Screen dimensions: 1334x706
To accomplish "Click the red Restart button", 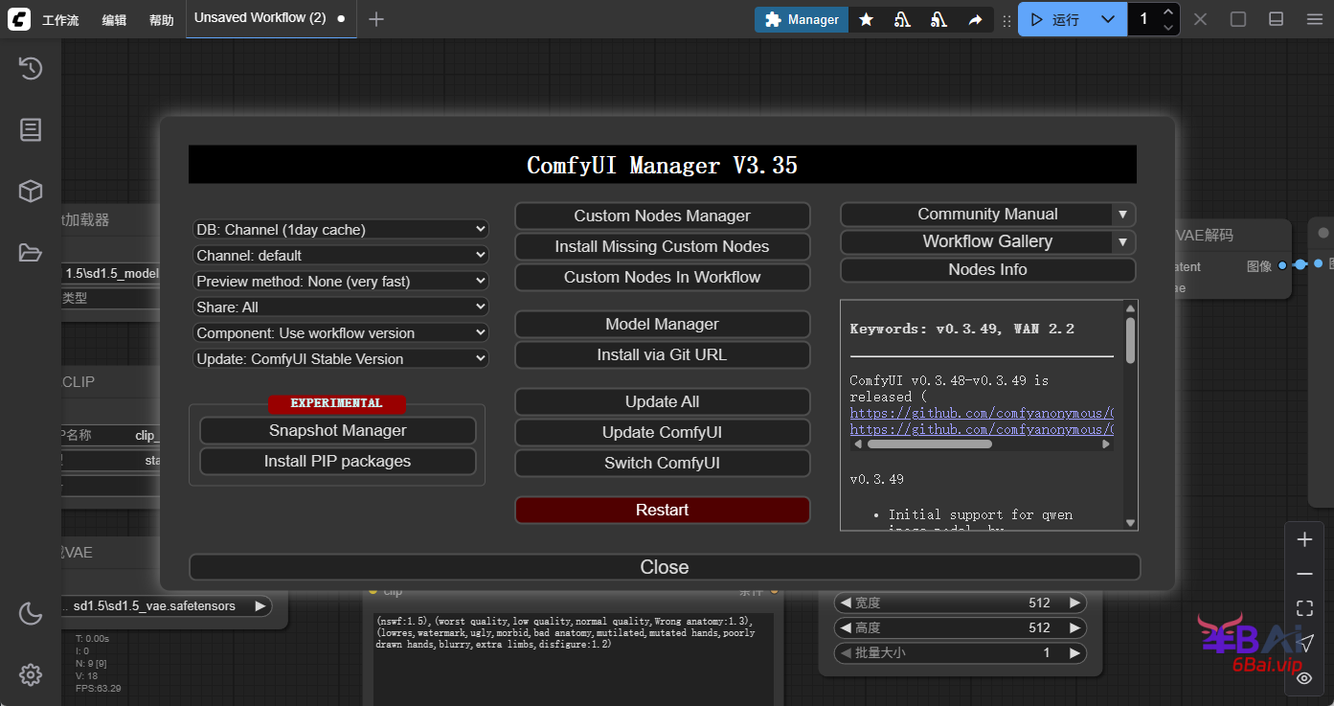I will point(663,511).
